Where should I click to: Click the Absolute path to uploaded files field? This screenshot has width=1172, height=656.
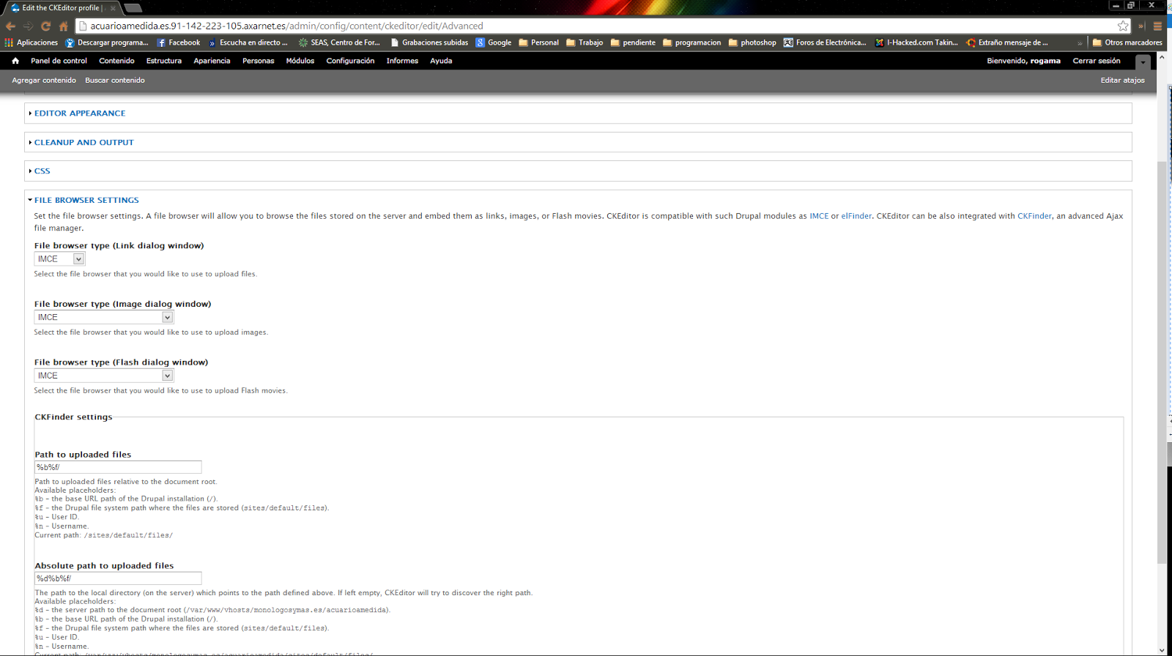[118, 578]
